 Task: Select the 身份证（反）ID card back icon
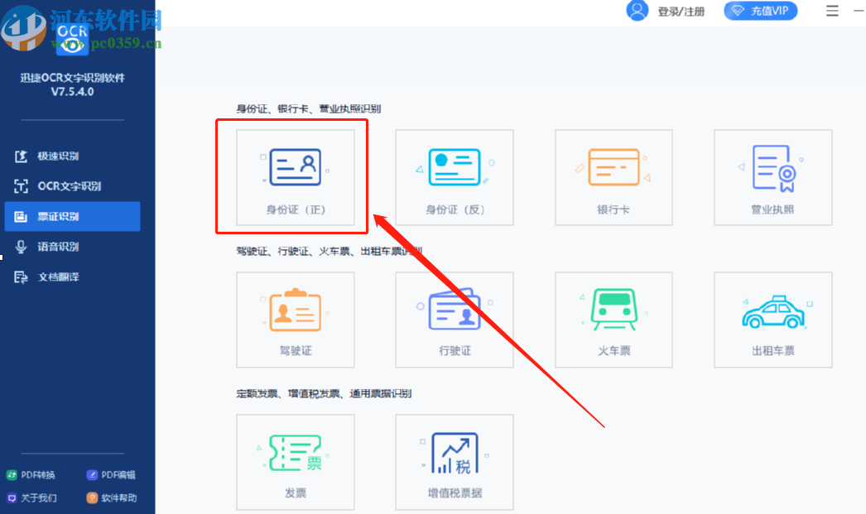click(454, 176)
